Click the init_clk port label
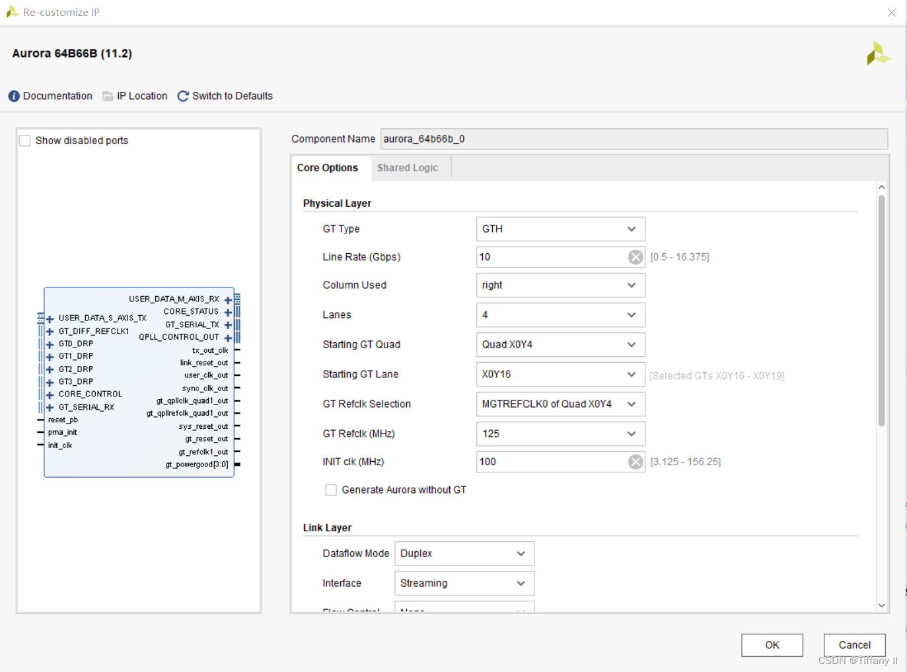Screen dimensions: 907x672 [60, 445]
